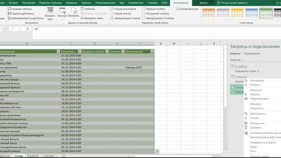Enable the Строка итогов checkbox
The width and height of the screenshot is (281, 158).
point(112,14)
